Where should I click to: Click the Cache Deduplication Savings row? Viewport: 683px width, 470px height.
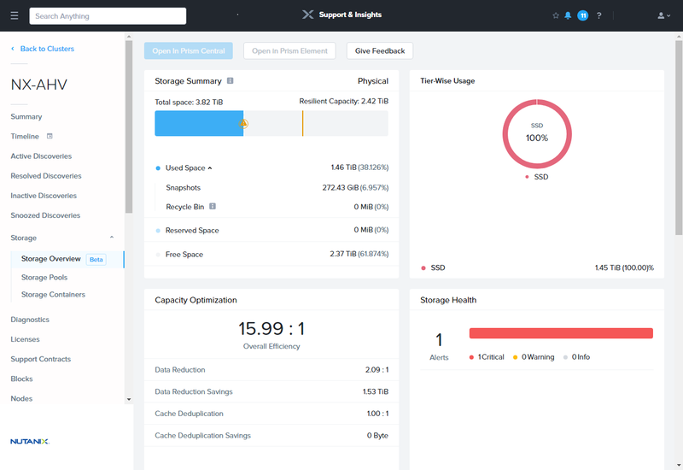point(271,435)
